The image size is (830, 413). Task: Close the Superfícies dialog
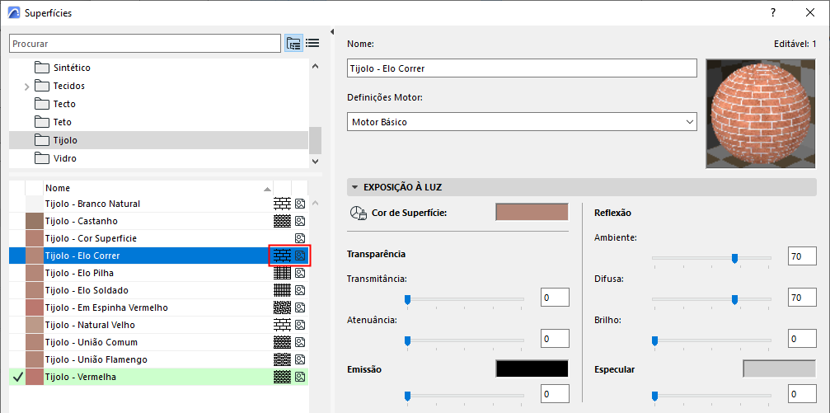pyautogui.click(x=810, y=12)
